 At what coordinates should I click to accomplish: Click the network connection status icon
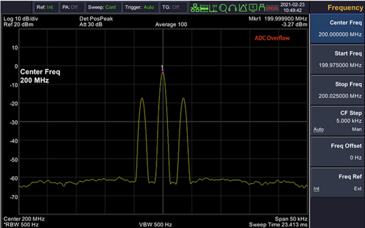[195, 8]
